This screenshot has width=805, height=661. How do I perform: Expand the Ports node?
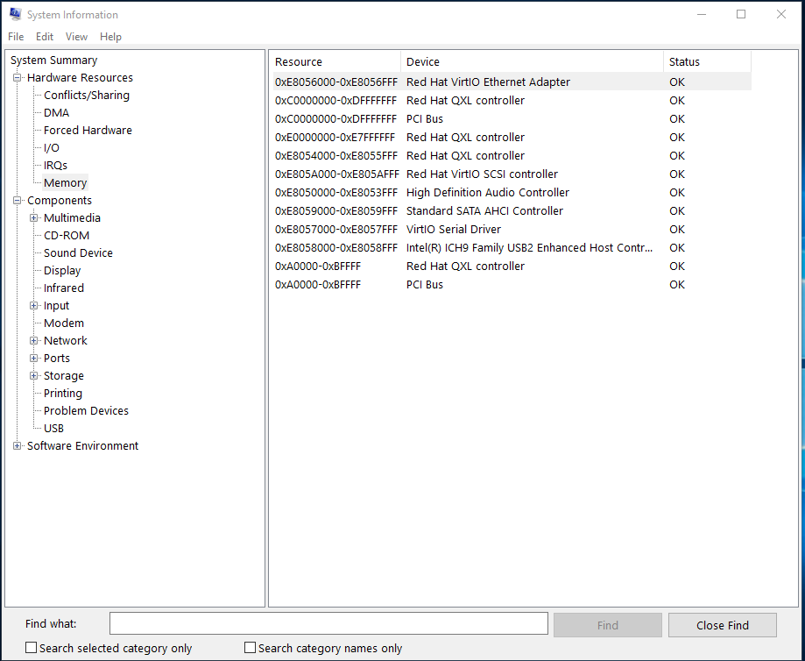(34, 359)
